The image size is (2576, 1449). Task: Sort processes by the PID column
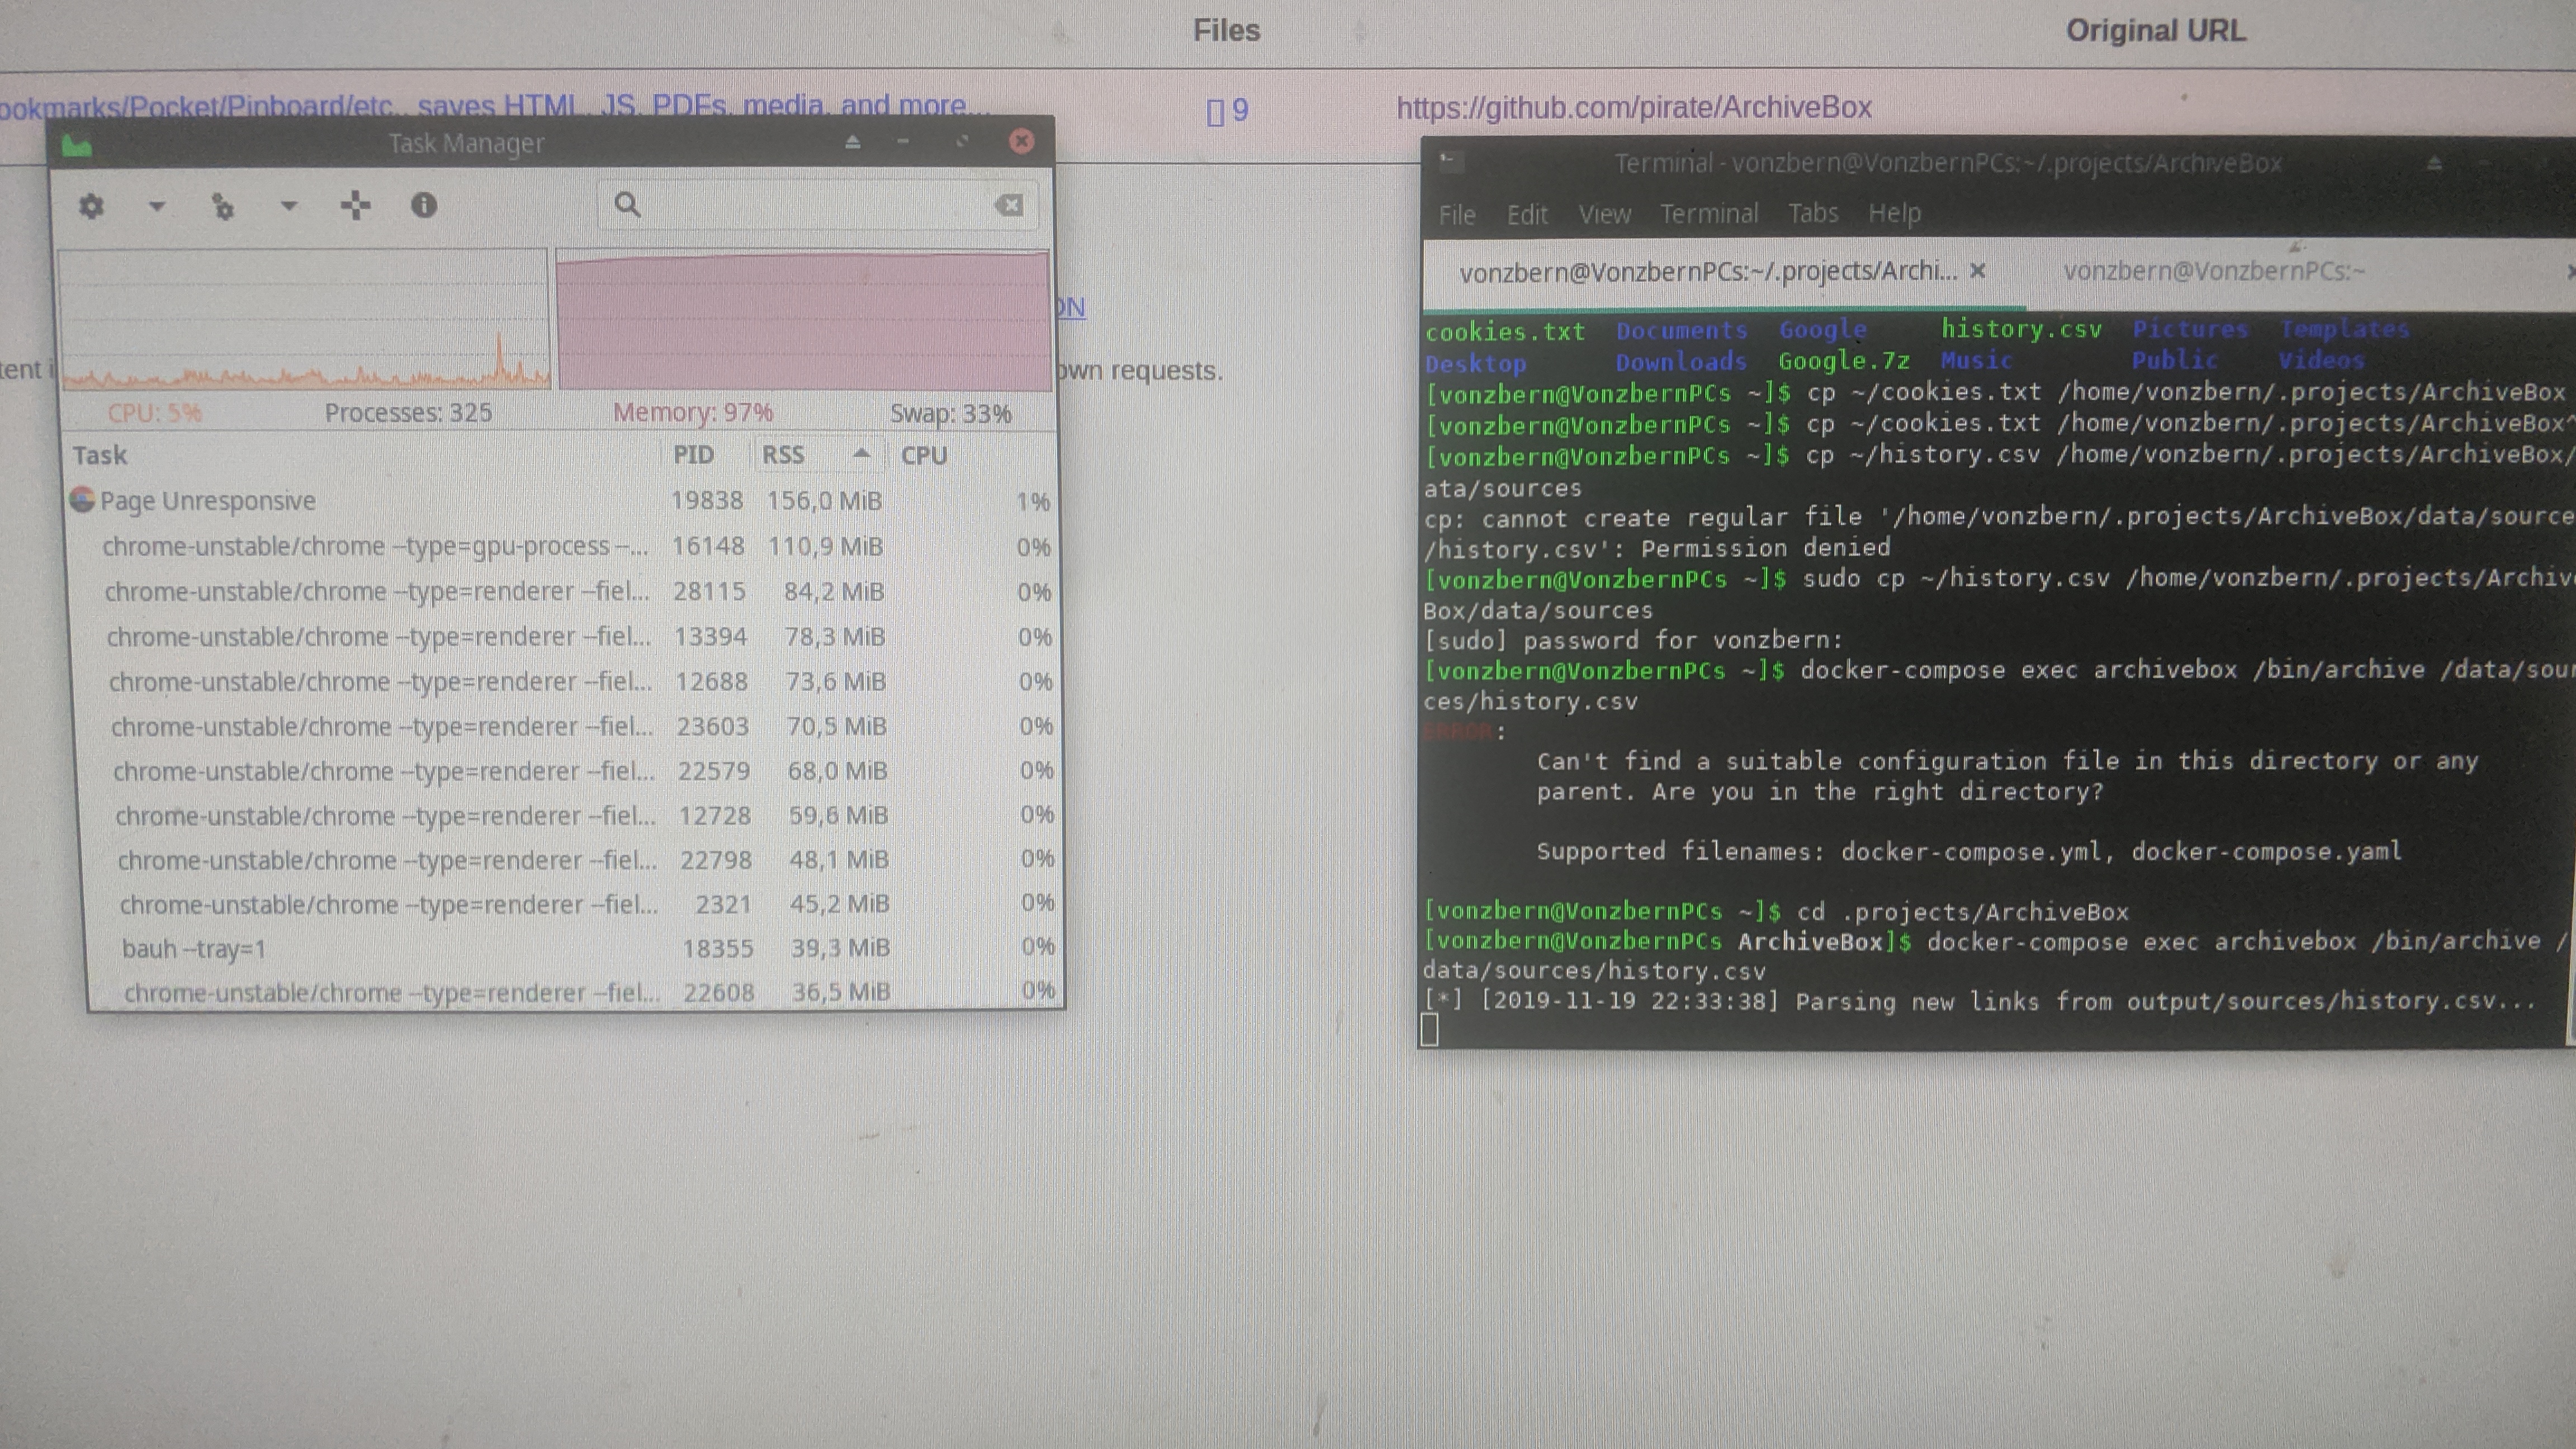click(693, 456)
